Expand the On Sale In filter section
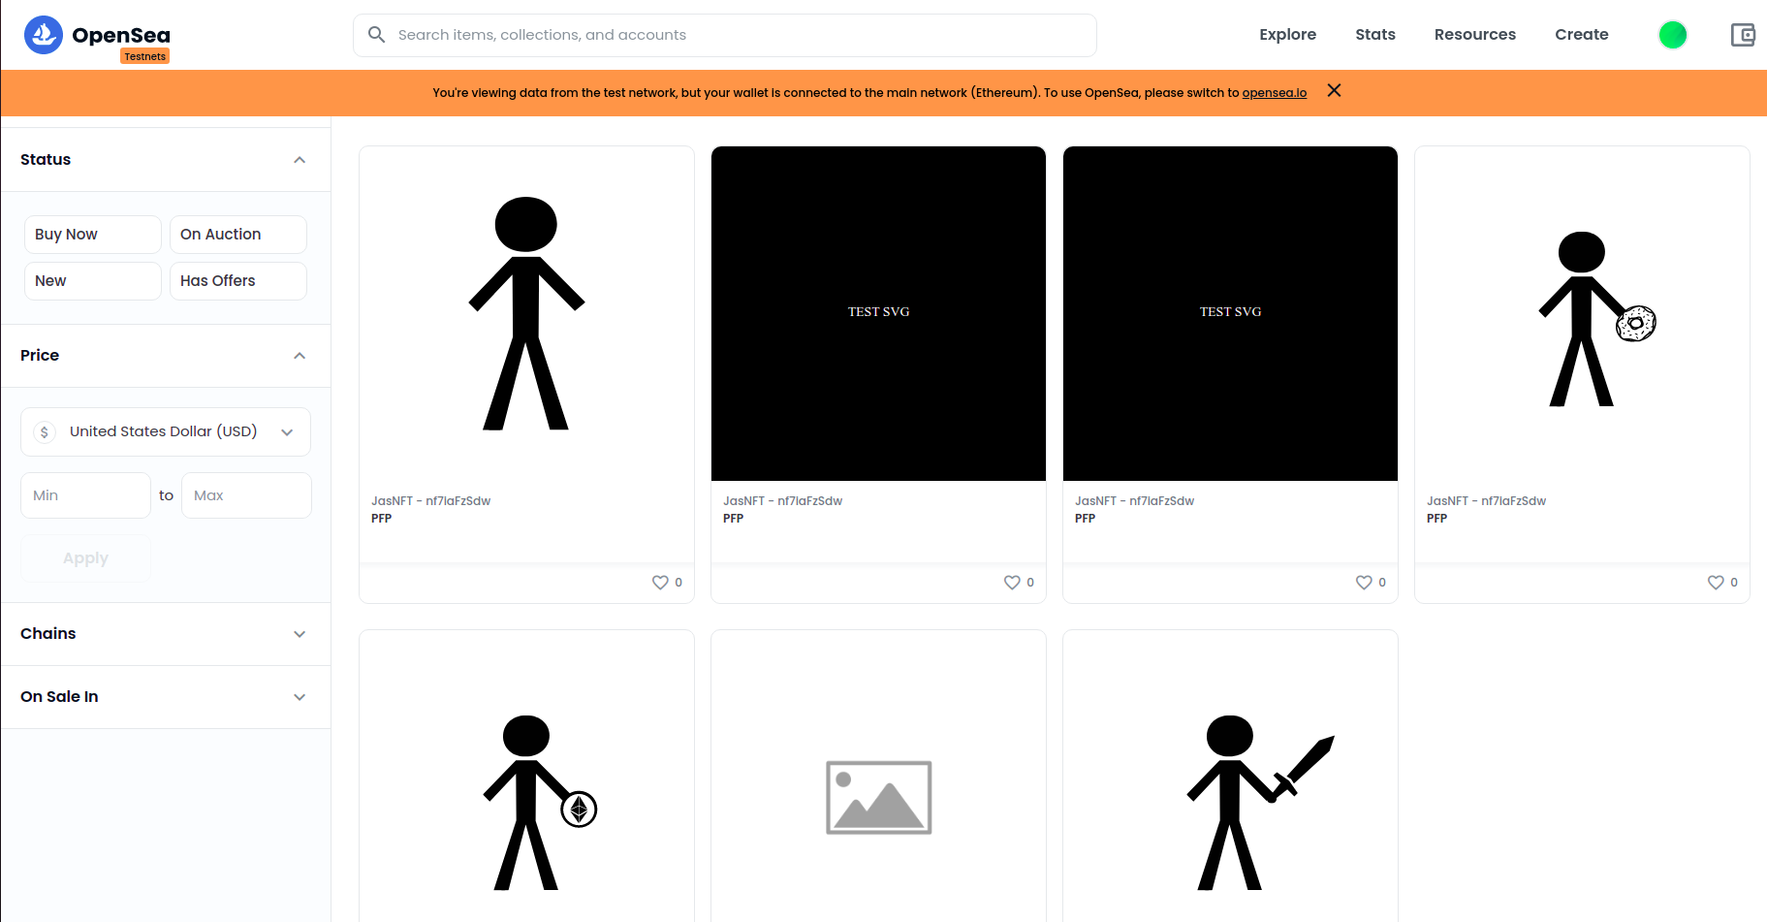This screenshot has height=922, width=1767. (166, 697)
